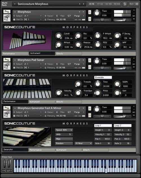Mute Morpheus Generator Fast A Minor
This screenshot has width=141, height=178.
(x=90, y=115)
